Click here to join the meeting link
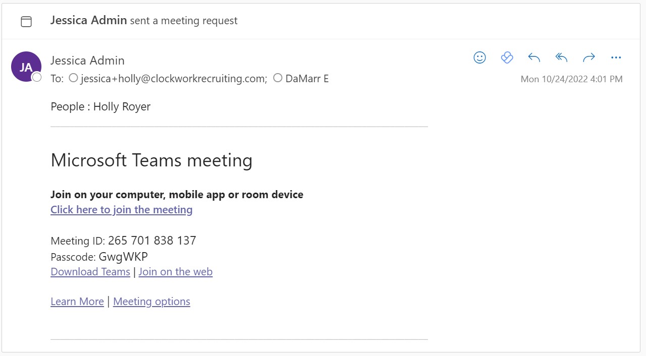Viewport: 646px width, 356px height. click(x=121, y=210)
